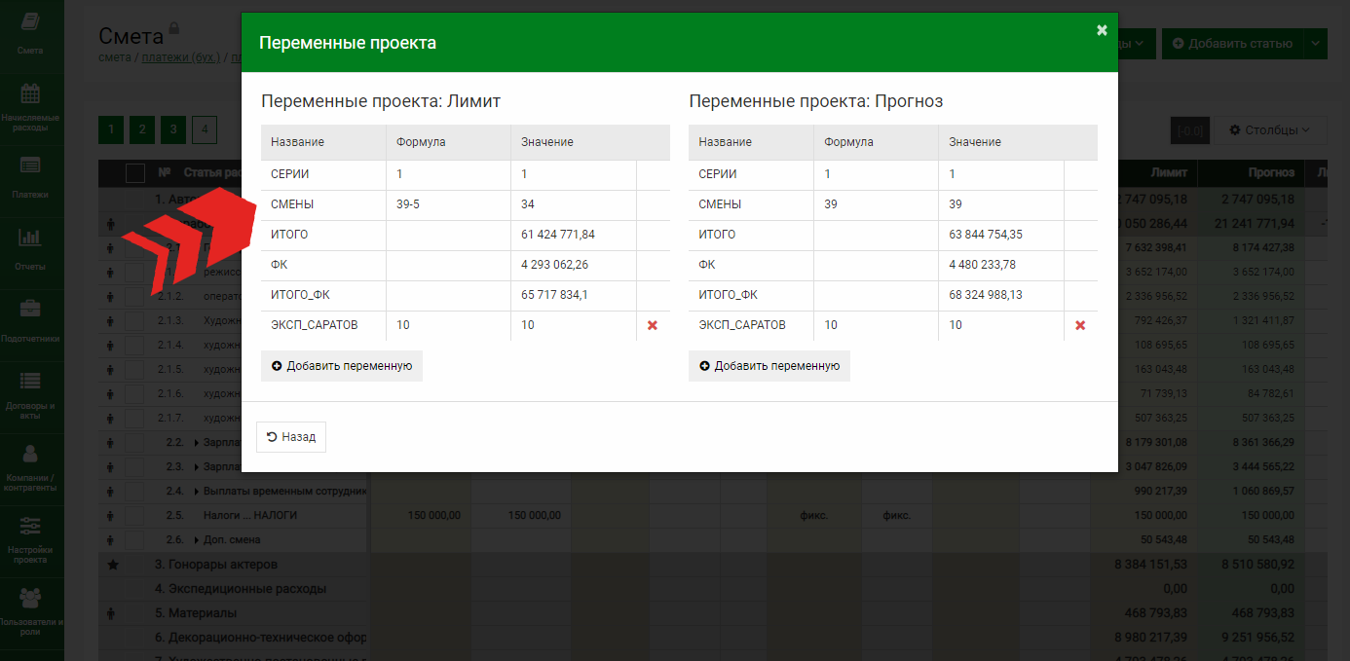Screen dimensions: 1350x661
Task: Tick the checkbox on row 2.1.6
Action: (135, 393)
